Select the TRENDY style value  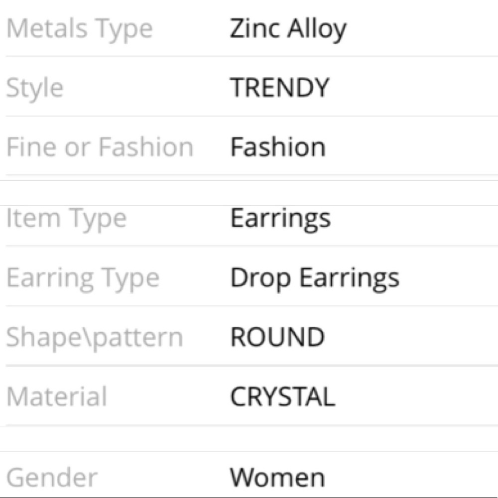(279, 88)
